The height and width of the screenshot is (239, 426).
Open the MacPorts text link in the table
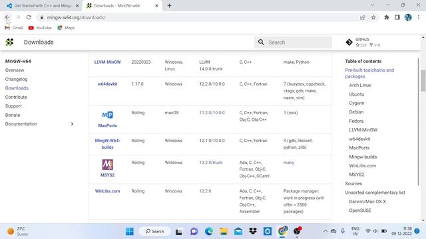click(107, 125)
